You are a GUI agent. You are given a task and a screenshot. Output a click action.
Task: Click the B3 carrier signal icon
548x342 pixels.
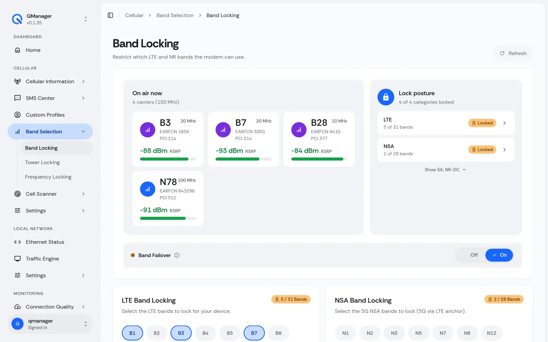coord(148,130)
